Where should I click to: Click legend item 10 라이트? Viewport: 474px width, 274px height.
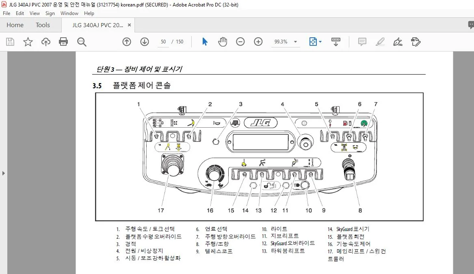(275, 229)
